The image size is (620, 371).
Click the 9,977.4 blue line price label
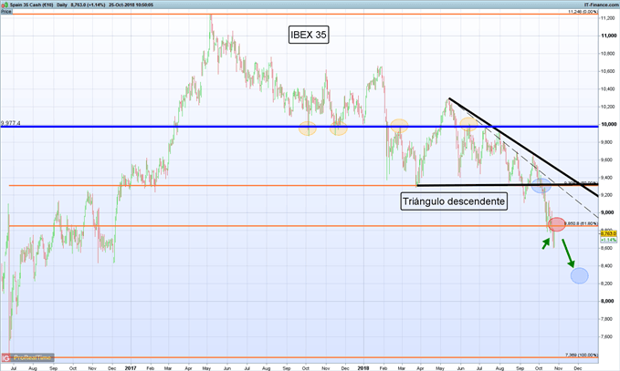tap(11, 123)
